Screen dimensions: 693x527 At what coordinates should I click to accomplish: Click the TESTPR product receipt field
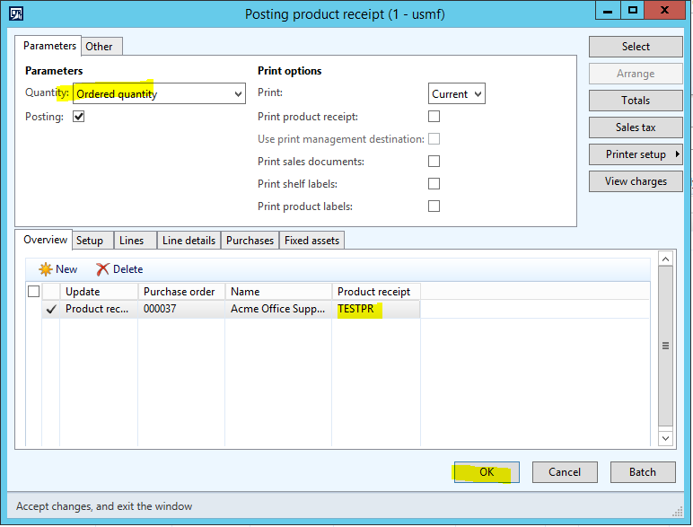376,309
